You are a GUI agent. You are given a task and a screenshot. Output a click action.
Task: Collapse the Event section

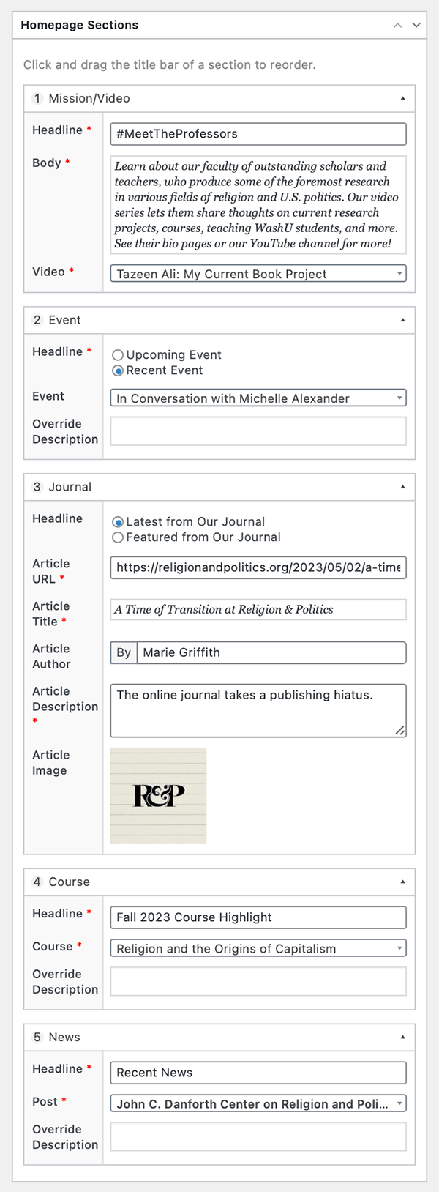[x=402, y=320]
